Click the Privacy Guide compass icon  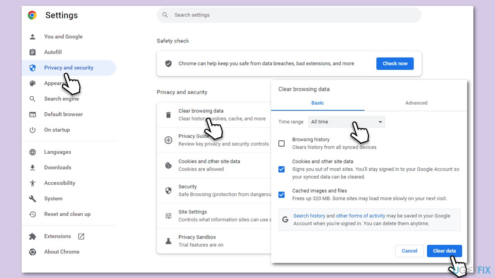168,140
